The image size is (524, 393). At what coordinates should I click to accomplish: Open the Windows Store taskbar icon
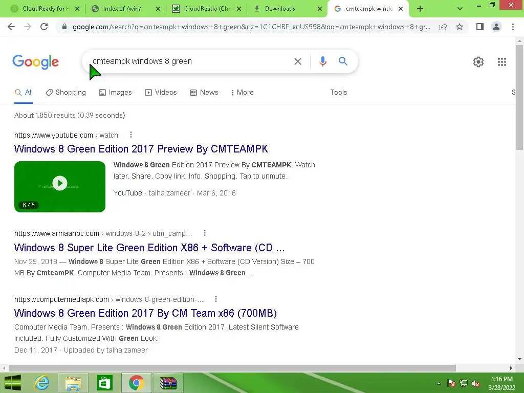coord(104,383)
